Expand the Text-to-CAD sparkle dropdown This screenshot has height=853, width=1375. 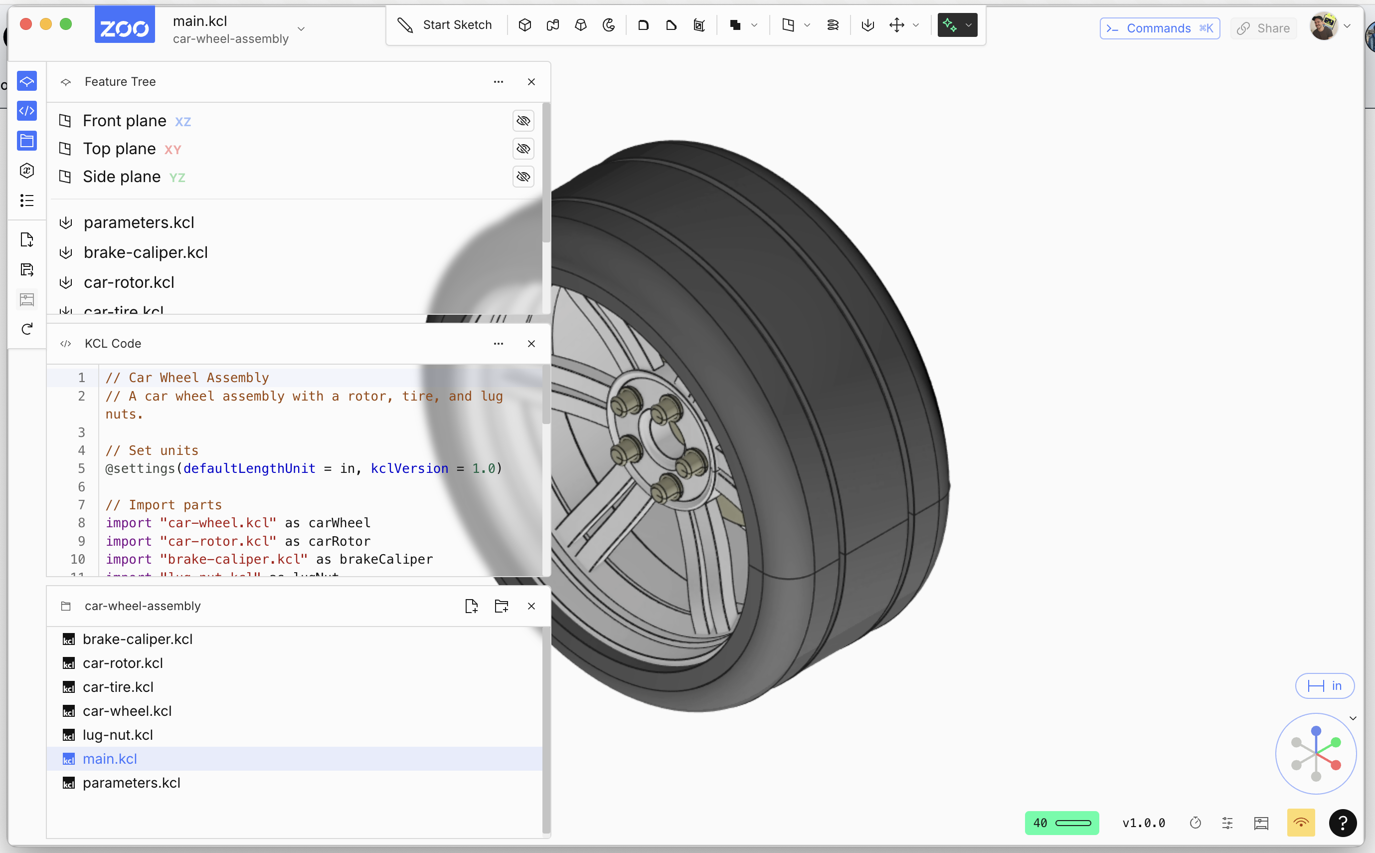(x=969, y=25)
